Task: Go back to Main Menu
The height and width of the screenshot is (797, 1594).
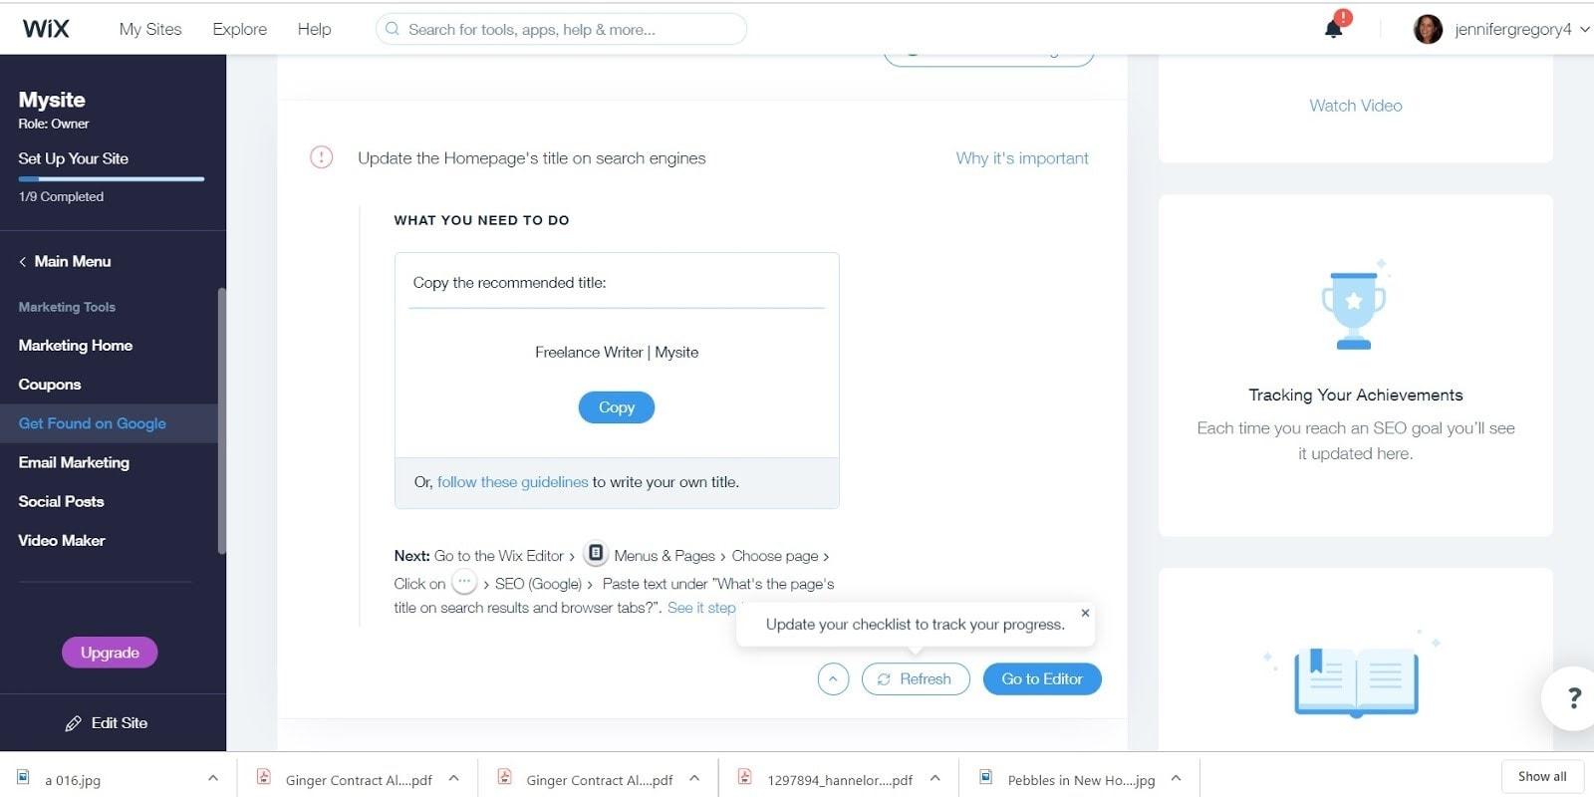Action: 65,261
